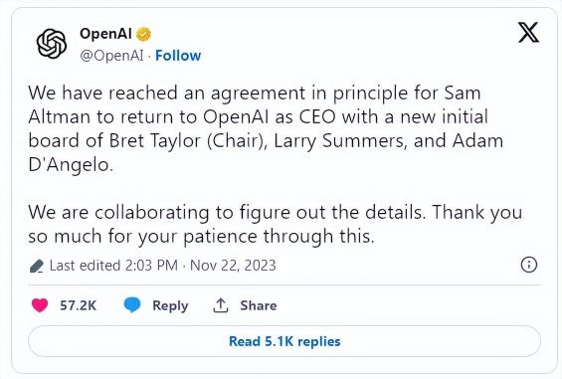
Task: Click the gold verified badge next to OpenAI
Action: [x=143, y=35]
